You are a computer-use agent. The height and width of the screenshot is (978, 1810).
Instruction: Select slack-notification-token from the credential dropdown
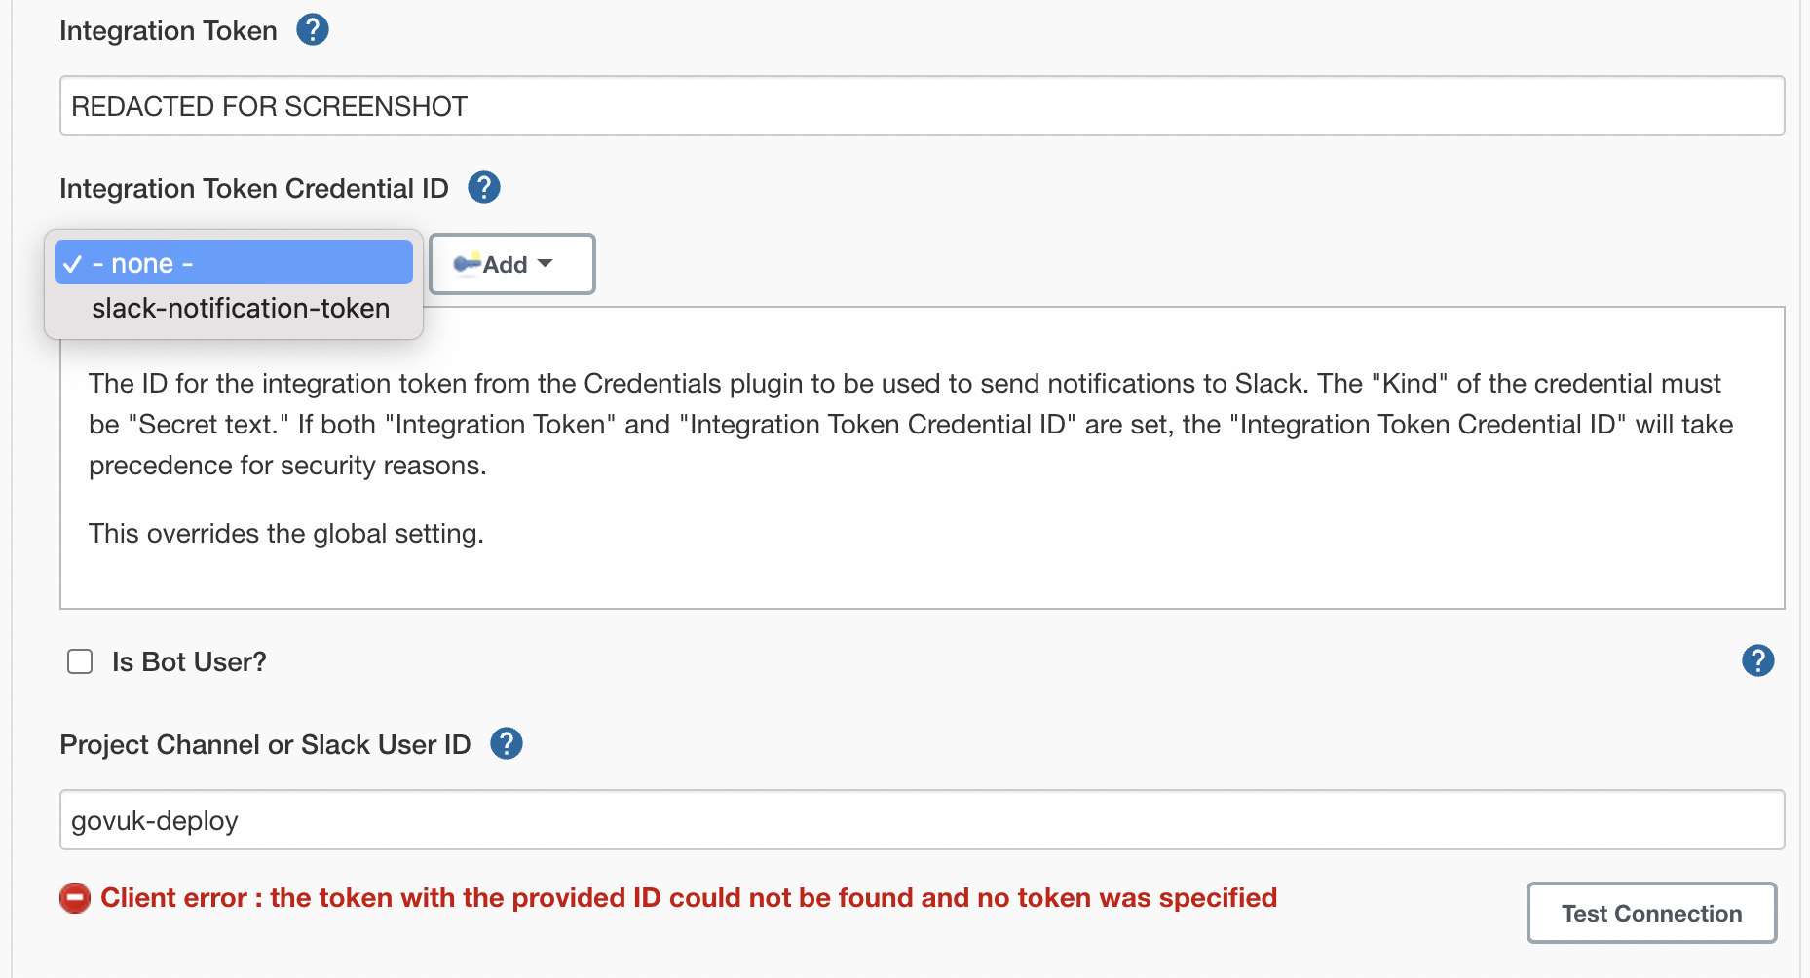pos(241,308)
